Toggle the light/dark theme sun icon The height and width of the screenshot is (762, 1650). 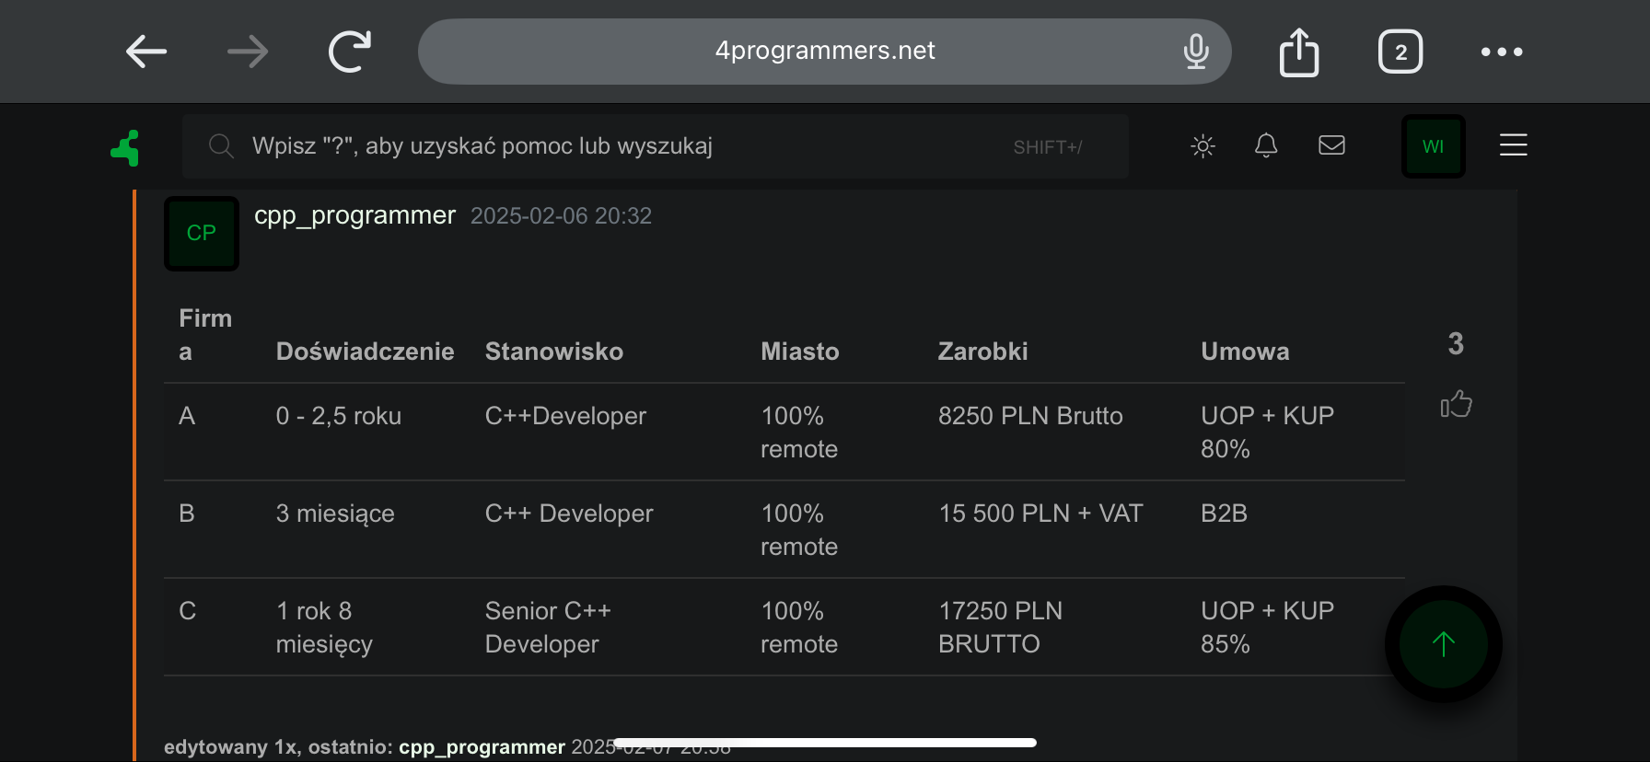tap(1203, 146)
